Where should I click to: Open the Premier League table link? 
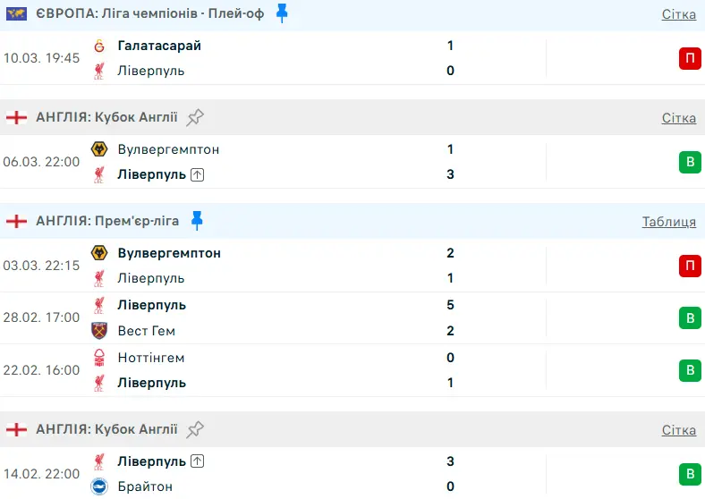(x=668, y=222)
